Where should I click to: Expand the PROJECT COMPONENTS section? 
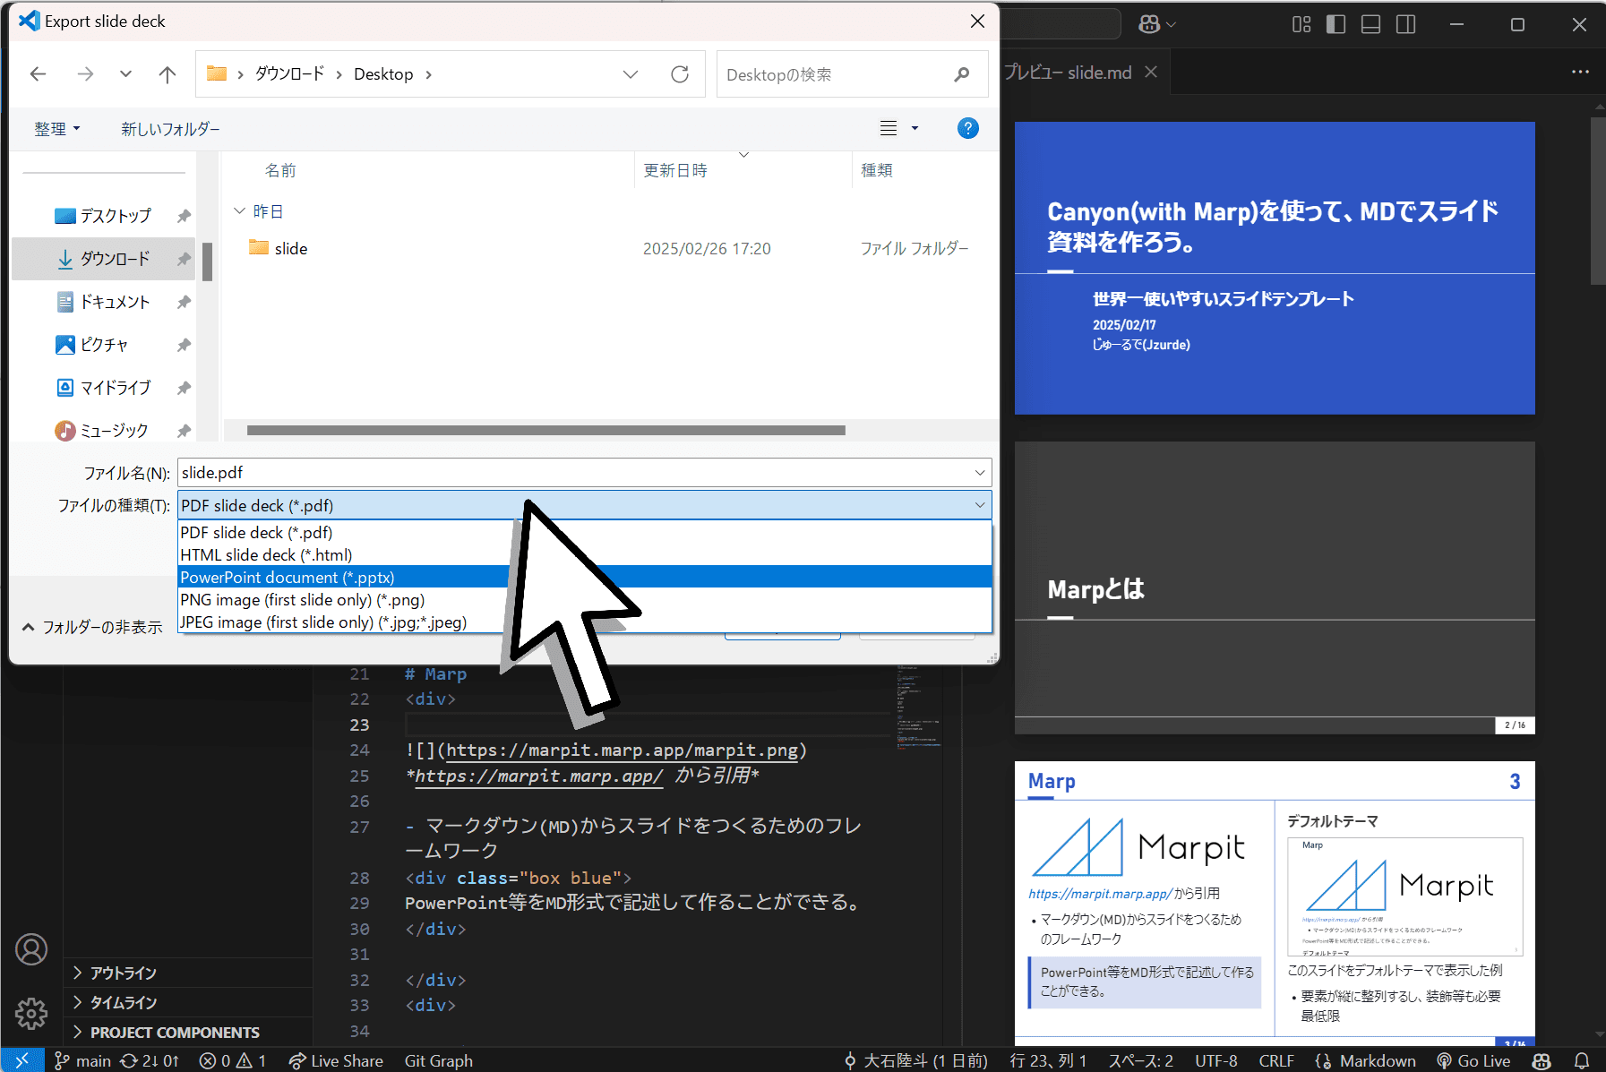[175, 1032]
